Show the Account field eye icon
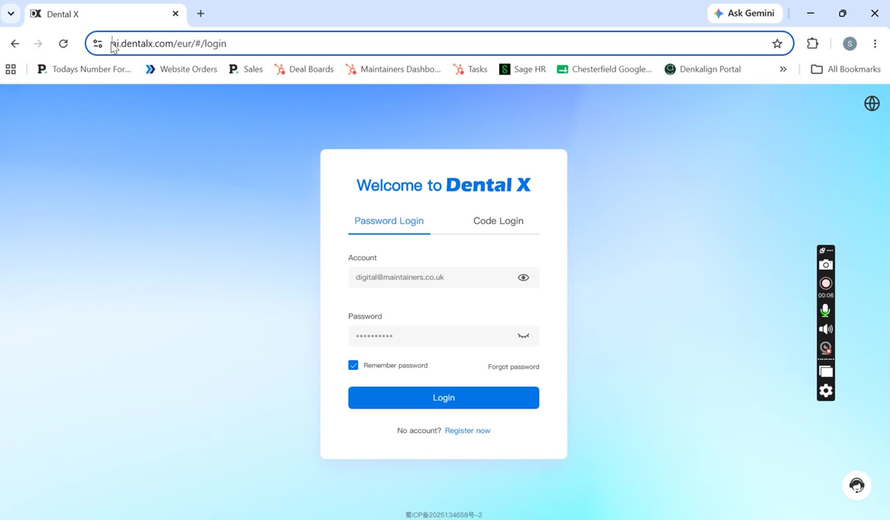Image resolution: width=890 pixels, height=520 pixels. point(523,277)
